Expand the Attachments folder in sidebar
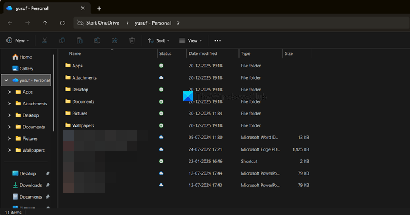 click(9, 104)
